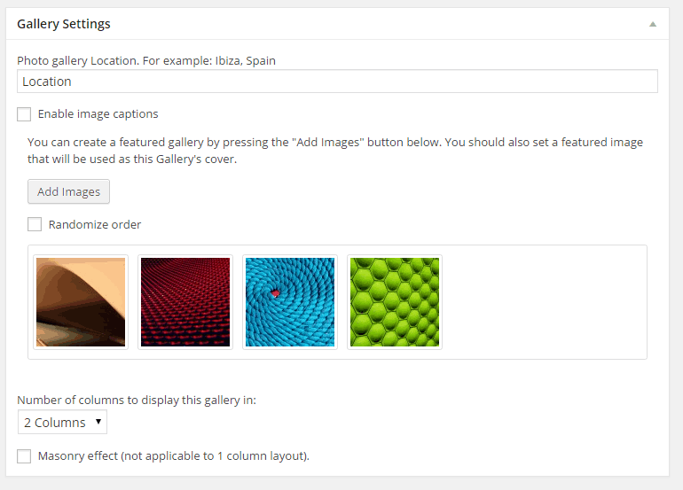Select the brown curved abstract thumbnail
This screenshot has width=683, height=490.
click(x=81, y=302)
